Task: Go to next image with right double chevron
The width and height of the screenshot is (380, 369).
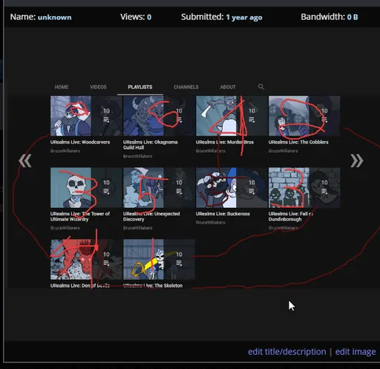Action: (357, 160)
